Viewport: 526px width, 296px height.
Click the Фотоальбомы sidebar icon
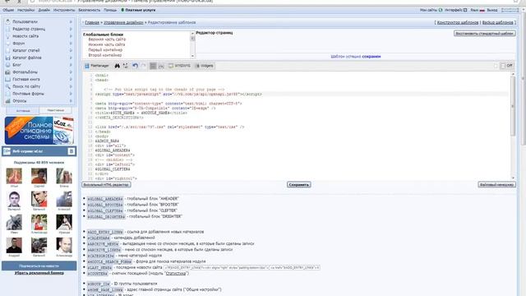click(x=8, y=72)
